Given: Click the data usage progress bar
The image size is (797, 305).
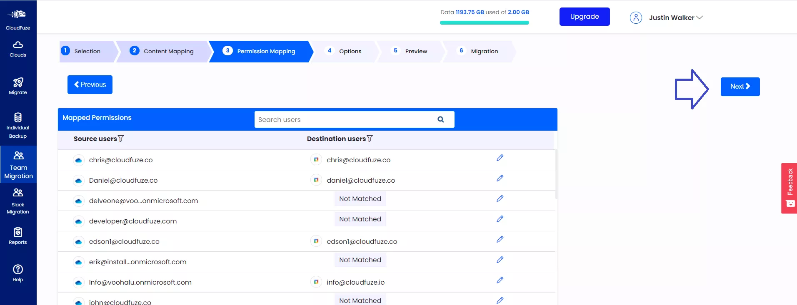Looking at the screenshot, I should click(x=485, y=23).
